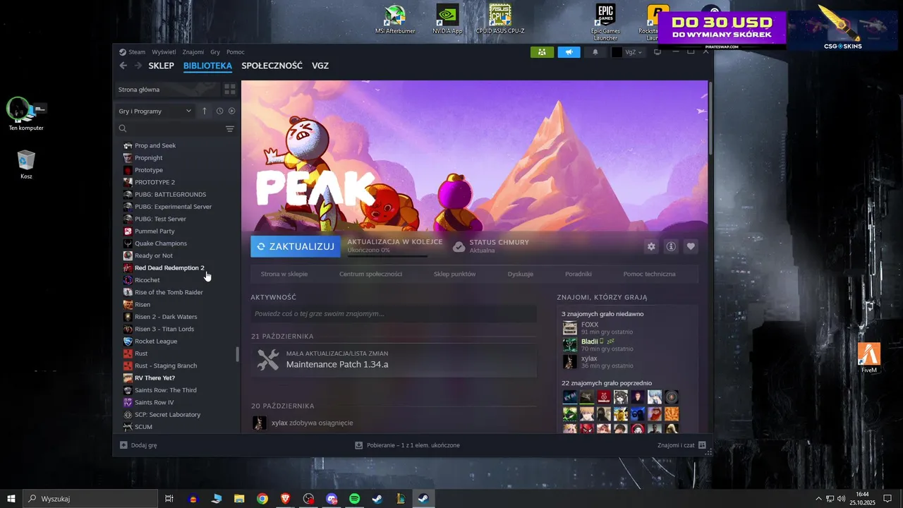Open game info icon
This screenshot has height=508, width=903.
click(x=671, y=246)
